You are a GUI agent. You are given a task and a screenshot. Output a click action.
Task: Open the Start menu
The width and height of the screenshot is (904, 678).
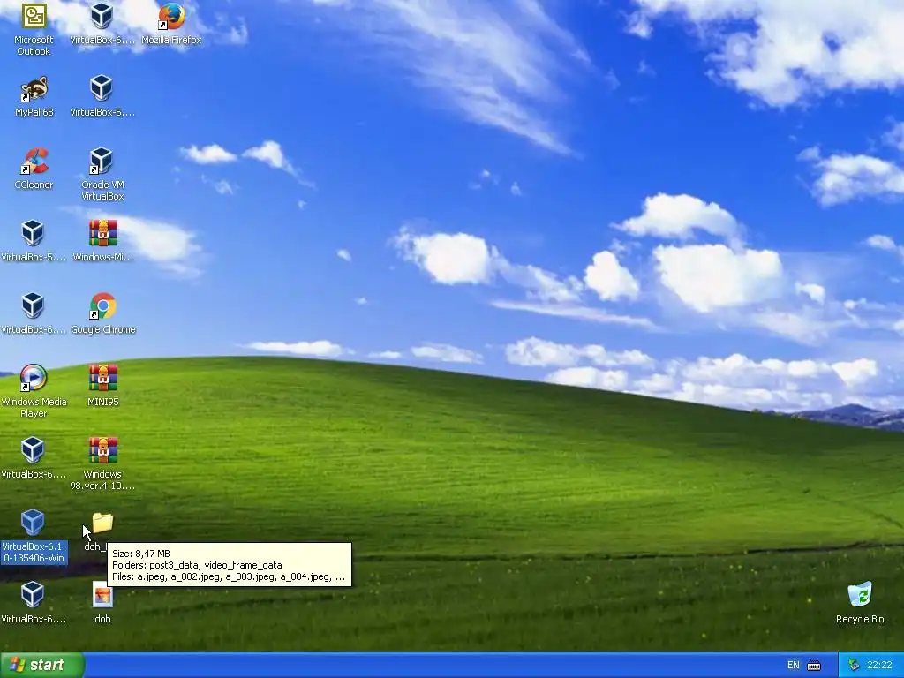[42, 665]
